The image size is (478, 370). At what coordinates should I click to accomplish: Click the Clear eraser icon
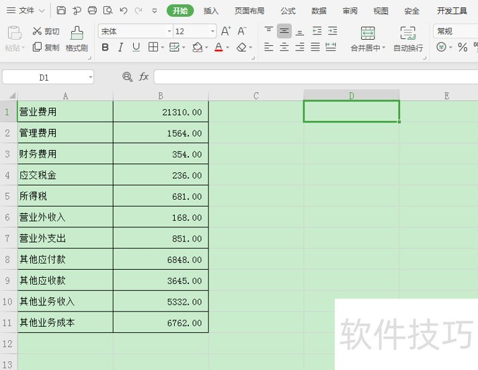pyautogui.click(x=242, y=47)
